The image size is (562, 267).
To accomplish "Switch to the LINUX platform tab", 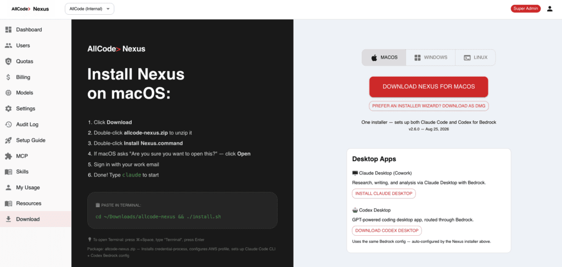I will point(475,58).
